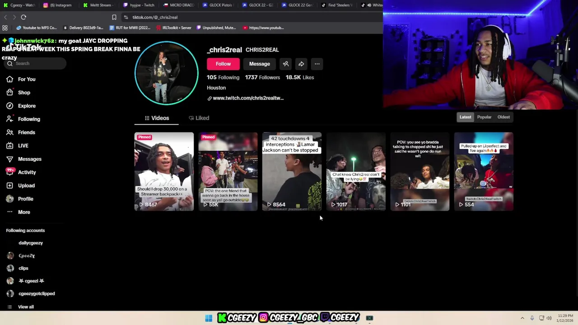Viewport: 578px width, 325px height.
Task: Open the Xbox Game Bar taskbar icon
Action: (x=369, y=318)
